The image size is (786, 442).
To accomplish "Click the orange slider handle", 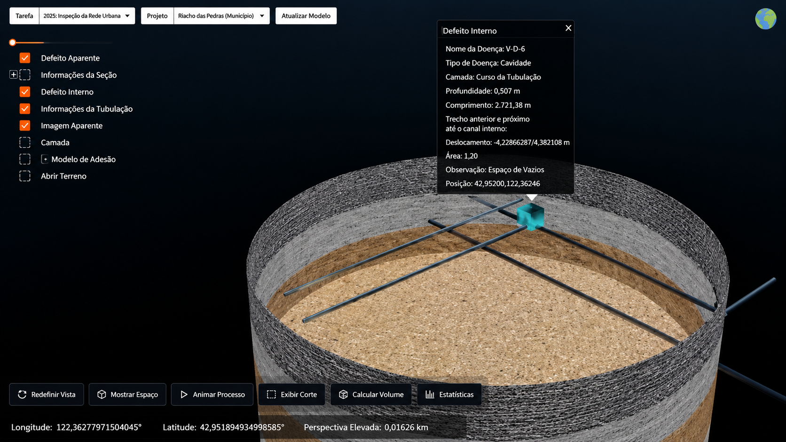I will click(x=13, y=42).
